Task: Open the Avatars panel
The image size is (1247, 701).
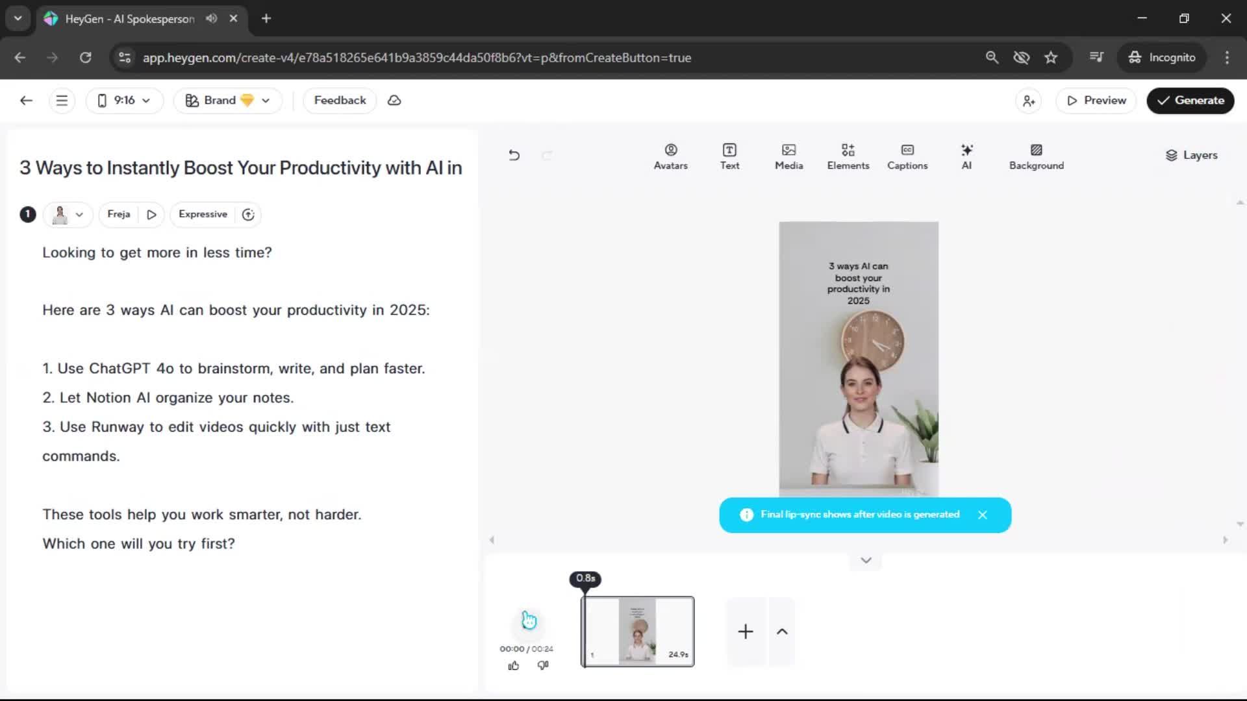Action: tap(670, 156)
